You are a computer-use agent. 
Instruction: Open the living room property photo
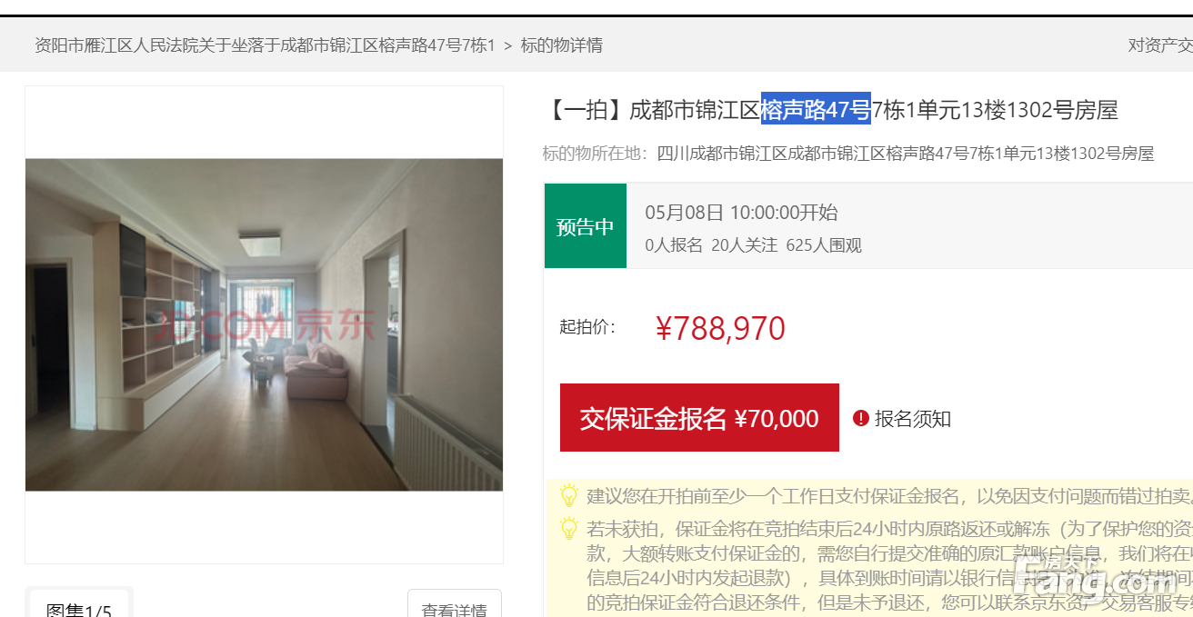click(x=264, y=324)
